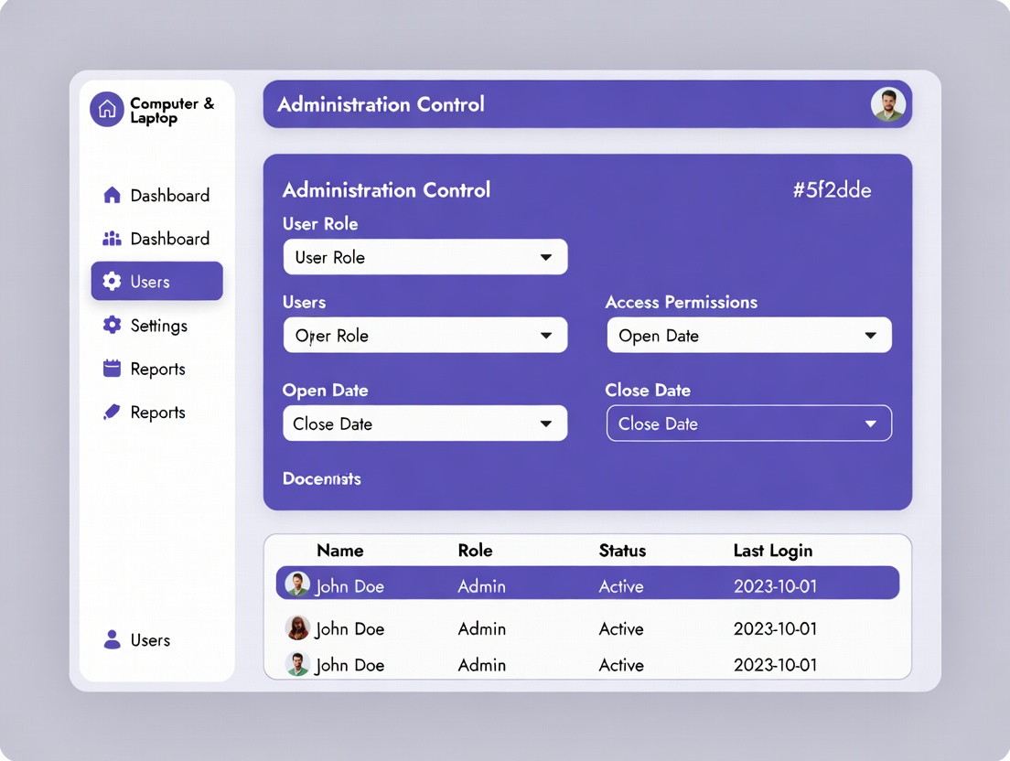Open the dropdown showing Oper Role
This screenshot has height=761, width=1010.
pyautogui.click(x=424, y=336)
